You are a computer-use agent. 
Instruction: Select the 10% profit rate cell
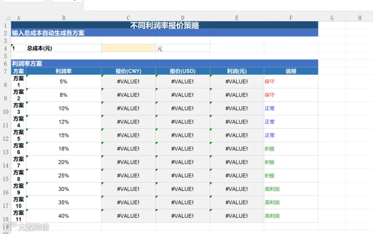tap(63, 109)
